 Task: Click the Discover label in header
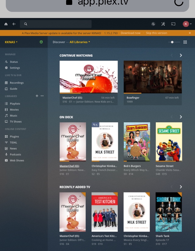[59, 42]
